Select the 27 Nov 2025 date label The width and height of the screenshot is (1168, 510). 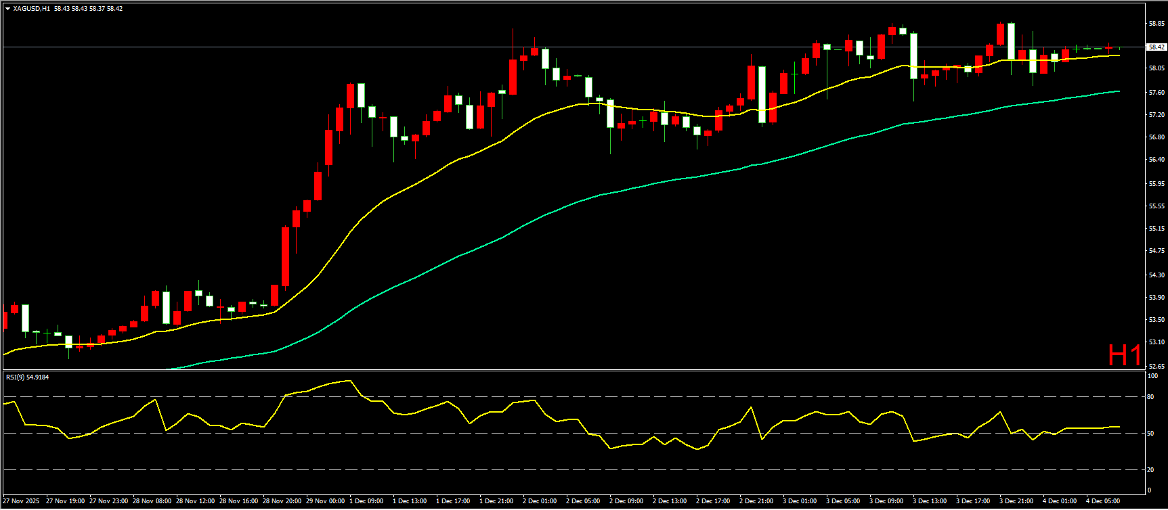pyautogui.click(x=22, y=501)
